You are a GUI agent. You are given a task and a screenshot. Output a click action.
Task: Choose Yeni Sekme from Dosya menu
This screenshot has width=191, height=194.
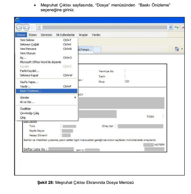point(47,40)
